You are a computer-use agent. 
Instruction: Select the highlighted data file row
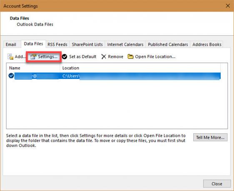[115, 76]
